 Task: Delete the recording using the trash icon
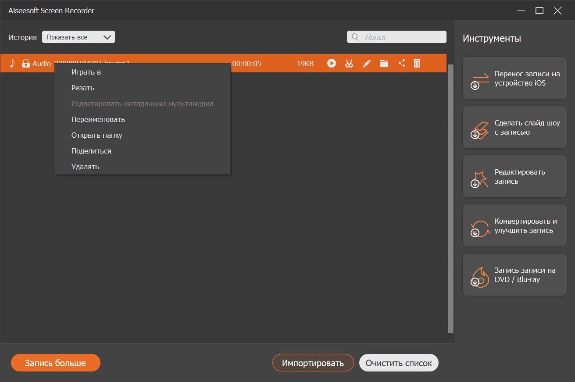[x=417, y=63]
